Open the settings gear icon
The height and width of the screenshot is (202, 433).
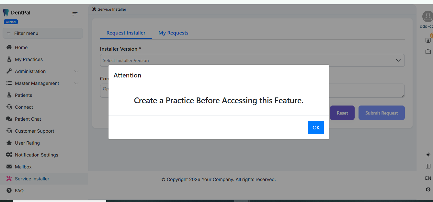click(x=428, y=189)
